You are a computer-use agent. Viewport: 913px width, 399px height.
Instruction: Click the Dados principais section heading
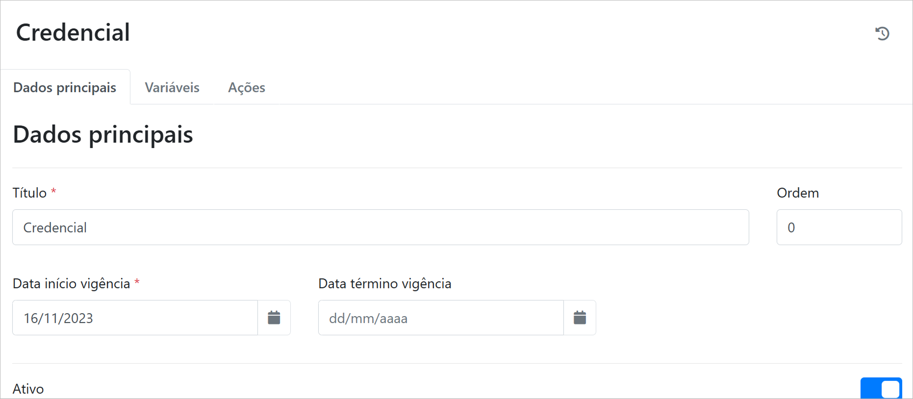point(103,135)
